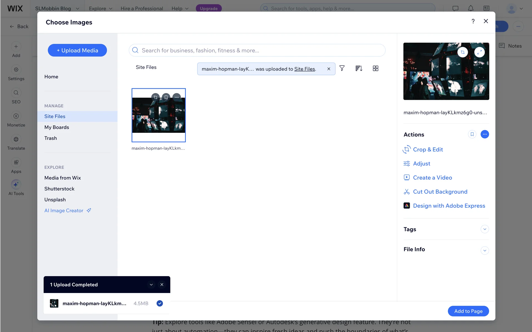Click bookmark icon next to Actions
Screen dimensions: 532x332
[x=472, y=134]
